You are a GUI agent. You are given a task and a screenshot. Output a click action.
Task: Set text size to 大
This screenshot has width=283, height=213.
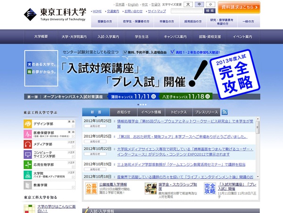click(x=188, y=4)
